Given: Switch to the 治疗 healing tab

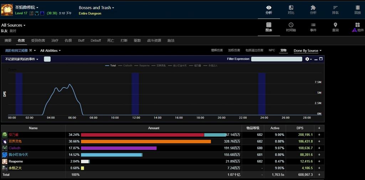Looking at the screenshot, I should 55,41.
